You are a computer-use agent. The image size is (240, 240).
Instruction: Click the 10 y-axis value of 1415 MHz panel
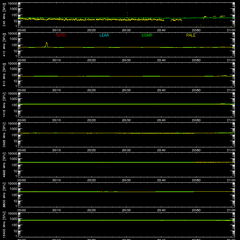point(15,111)
